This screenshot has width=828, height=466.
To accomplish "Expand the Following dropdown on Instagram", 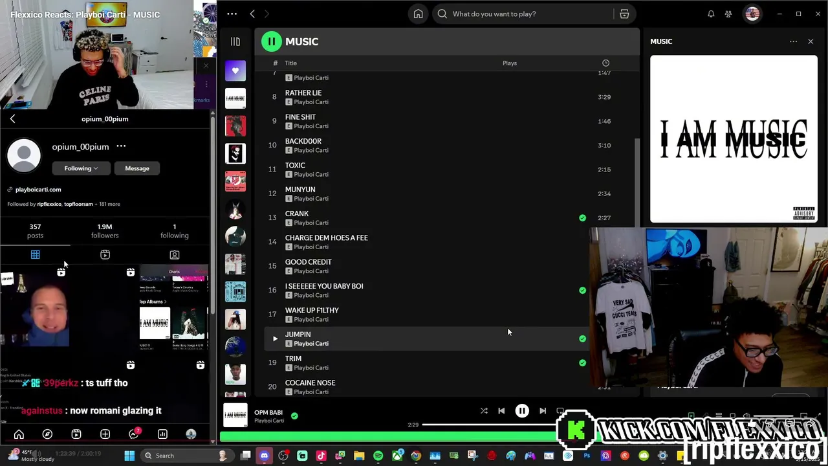I will tap(81, 168).
